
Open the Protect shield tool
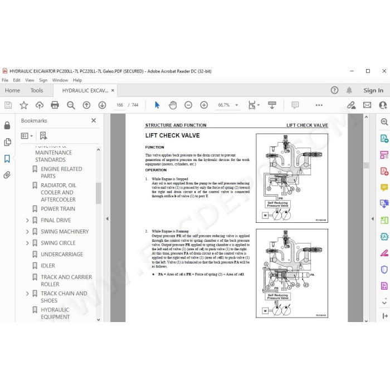[x=384, y=269]
